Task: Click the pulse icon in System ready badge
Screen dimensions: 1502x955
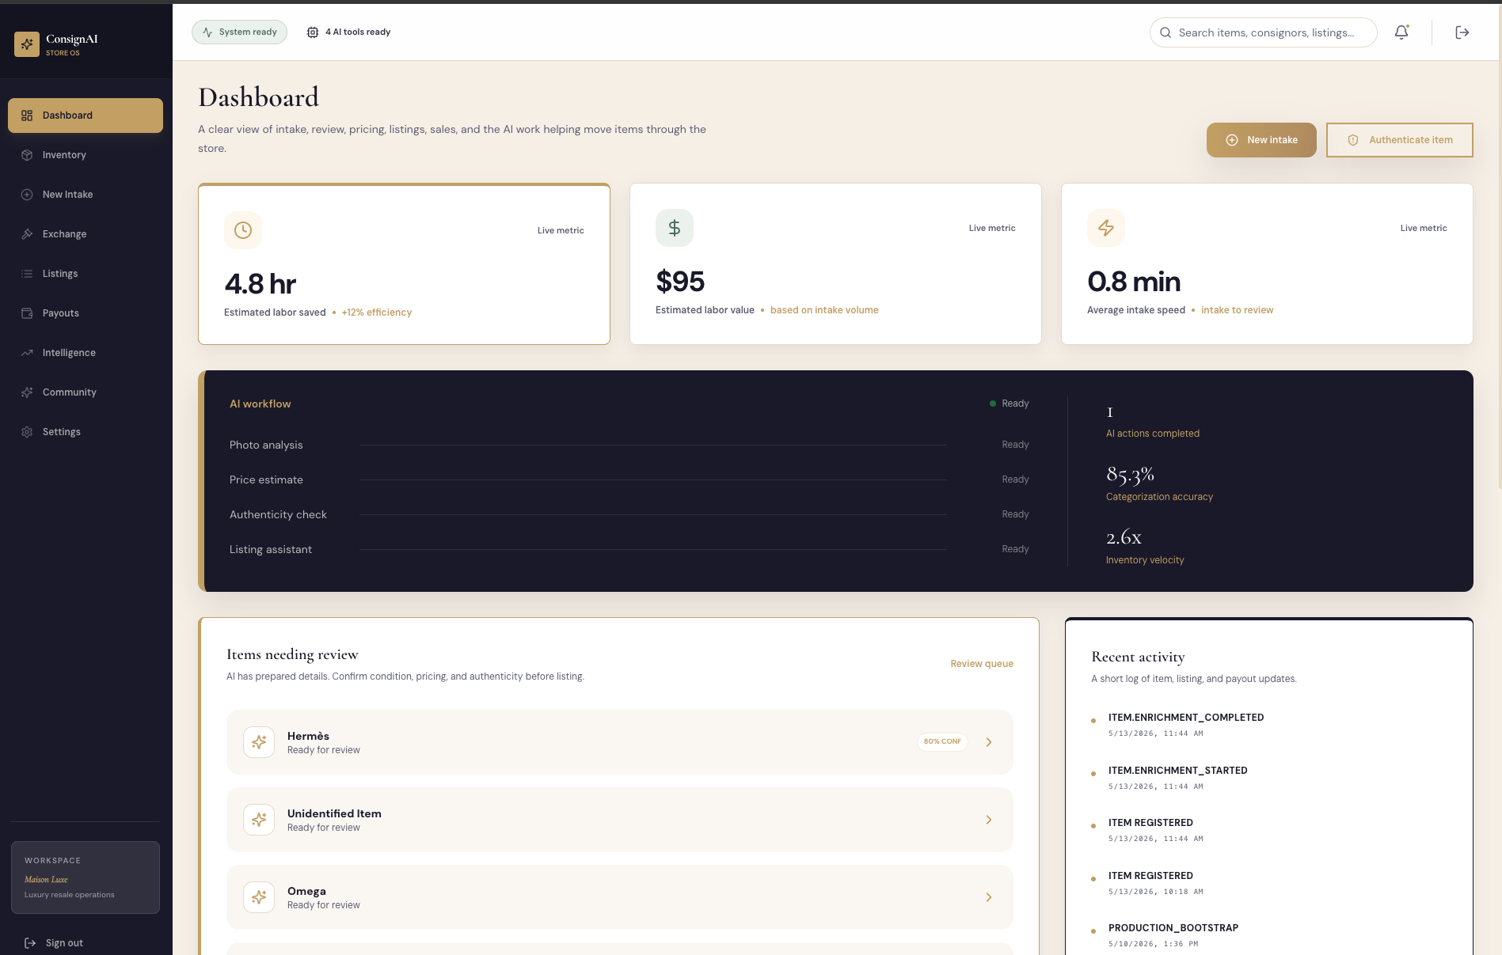Action: 207,32
